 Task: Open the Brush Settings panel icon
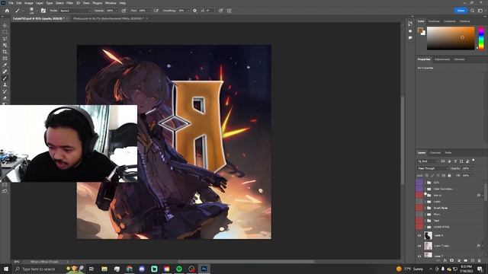point(43,11)
